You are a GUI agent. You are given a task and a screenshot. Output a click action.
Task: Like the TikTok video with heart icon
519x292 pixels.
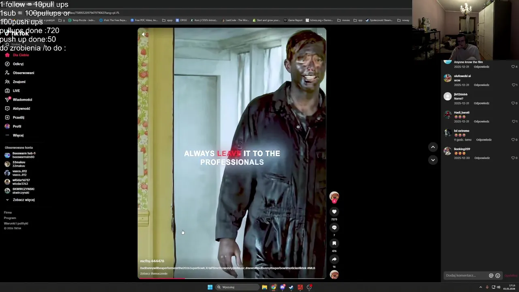[334, 212]
